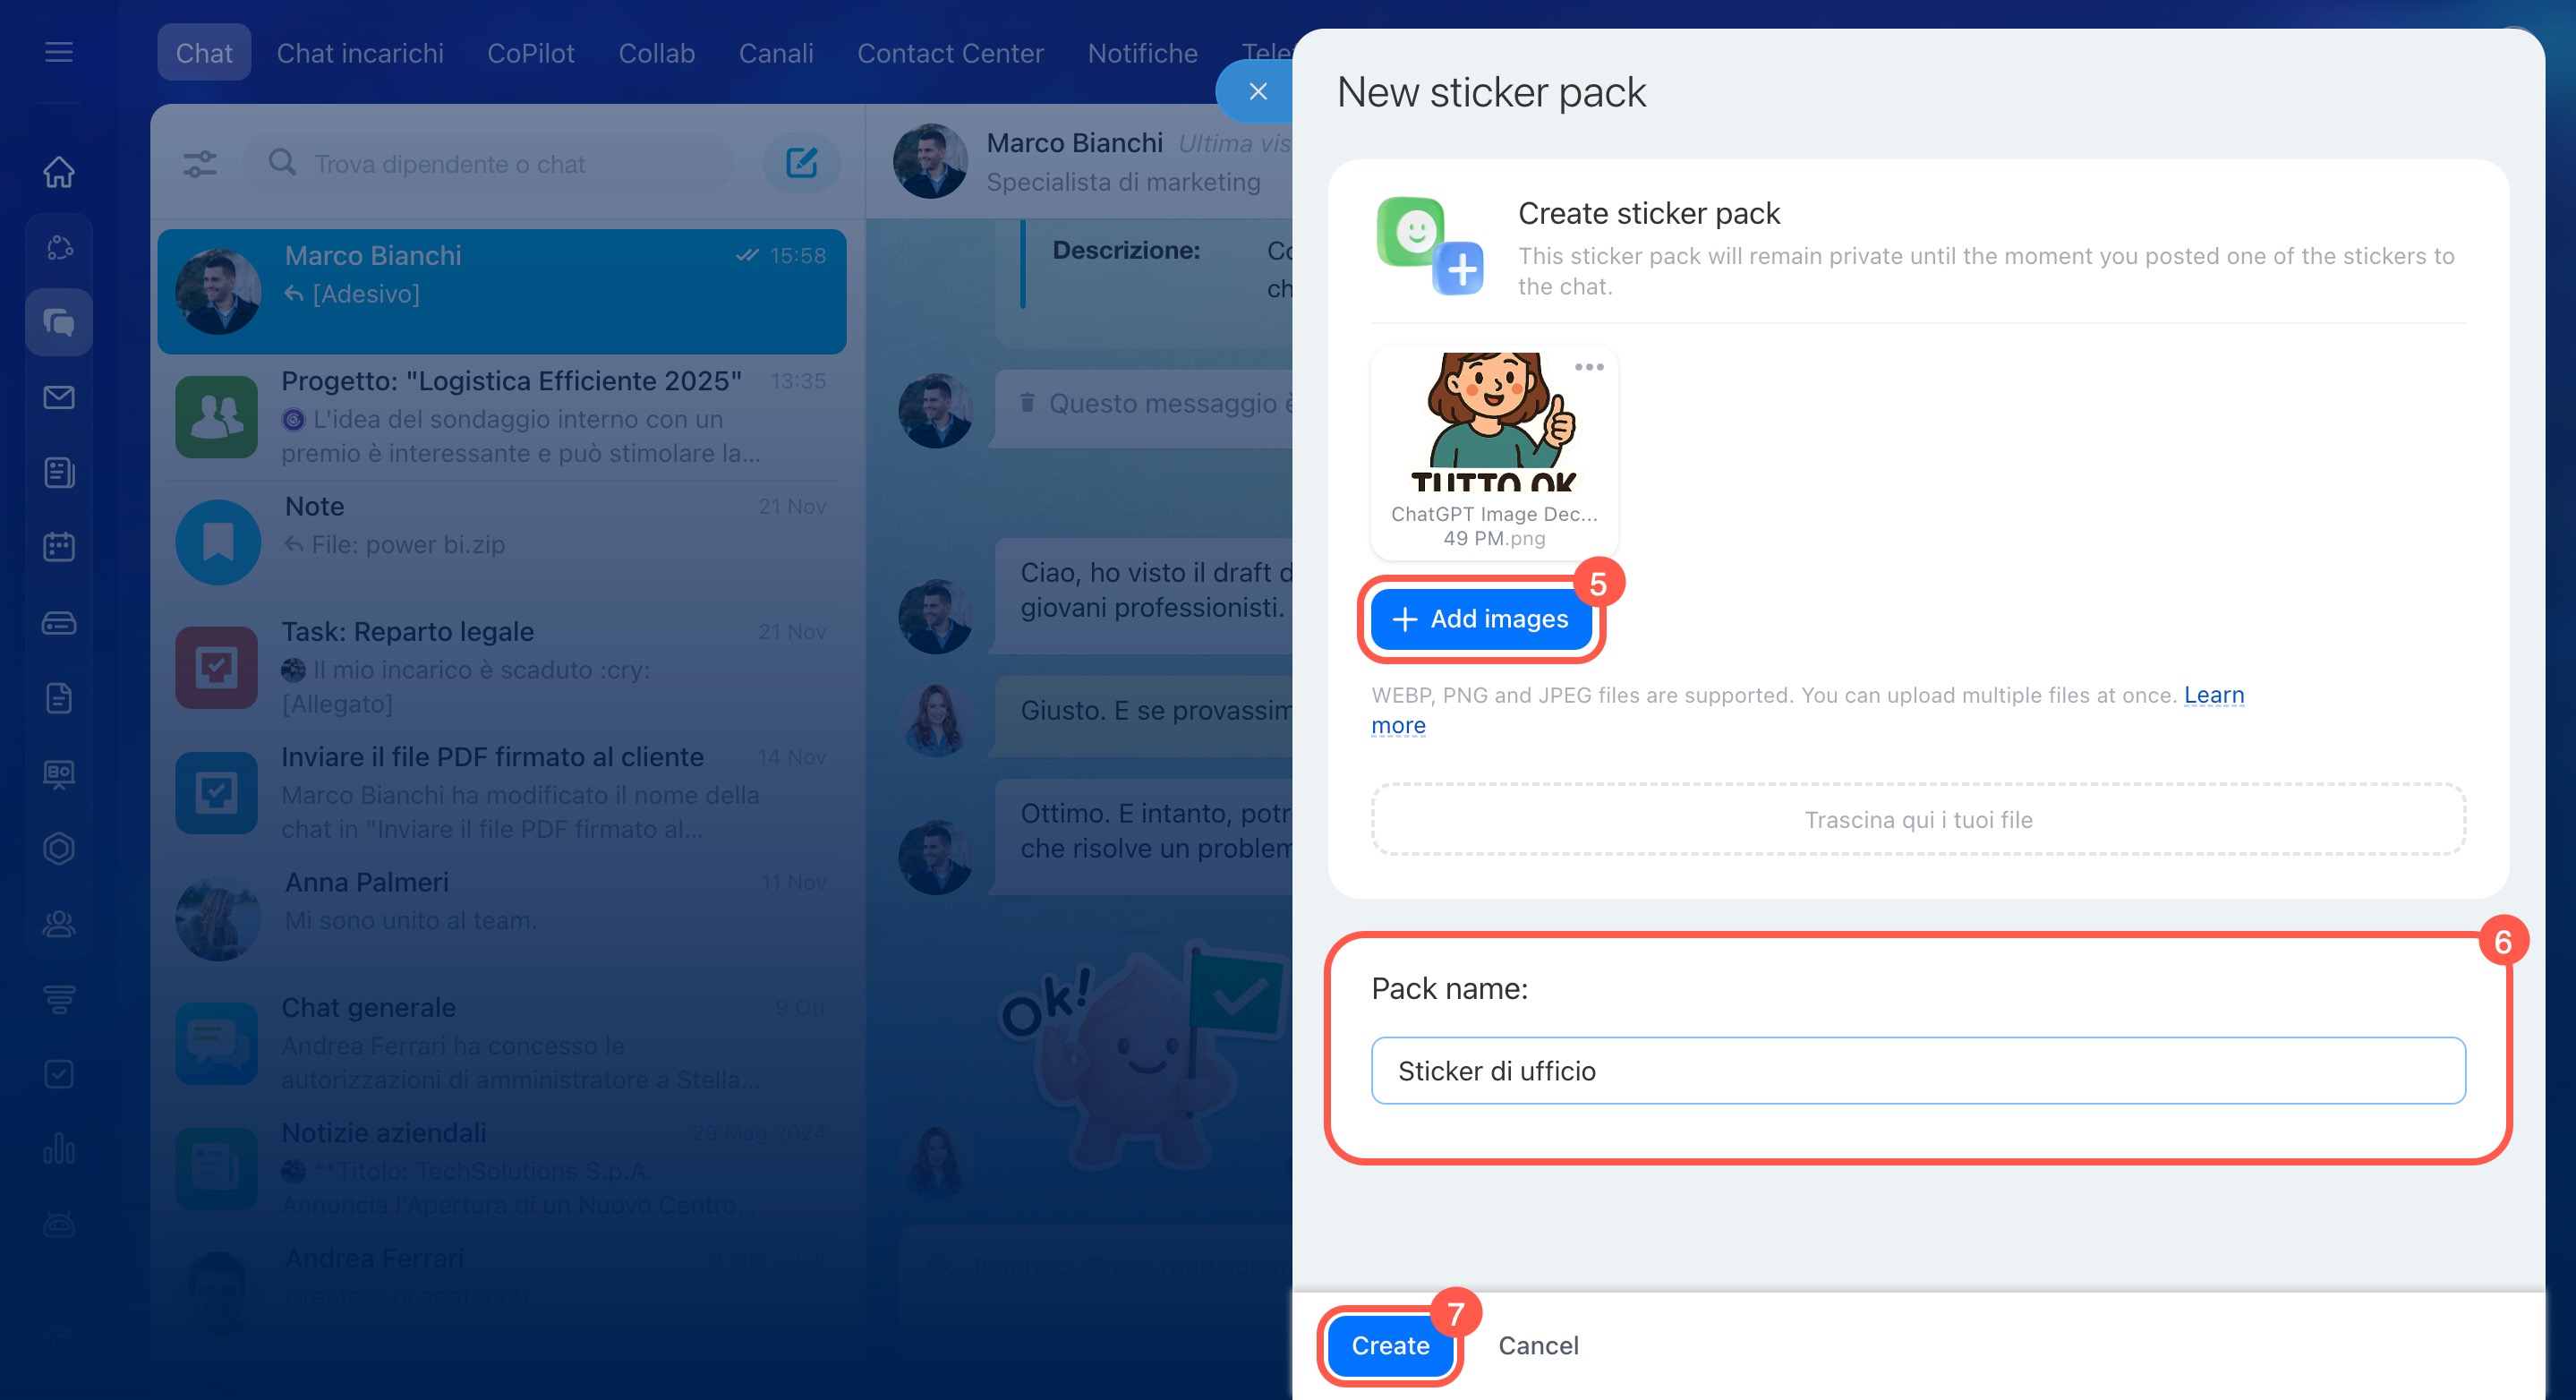Open the messenger chat icon in sidebar
This screenshot has height=1400, width=2576.
[59, 322]
